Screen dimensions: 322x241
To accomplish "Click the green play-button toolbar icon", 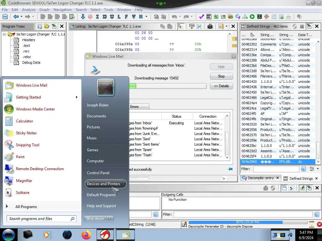I will (252, 17).
